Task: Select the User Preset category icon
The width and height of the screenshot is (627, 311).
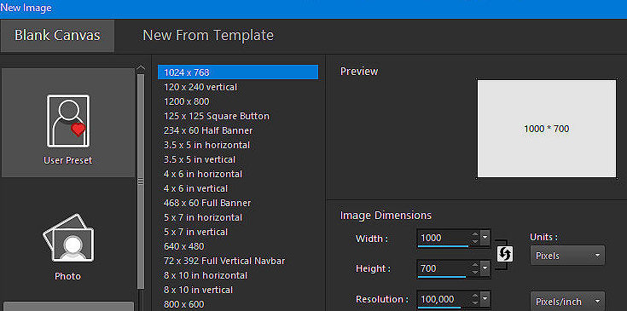Action: [x=68, y=122]
